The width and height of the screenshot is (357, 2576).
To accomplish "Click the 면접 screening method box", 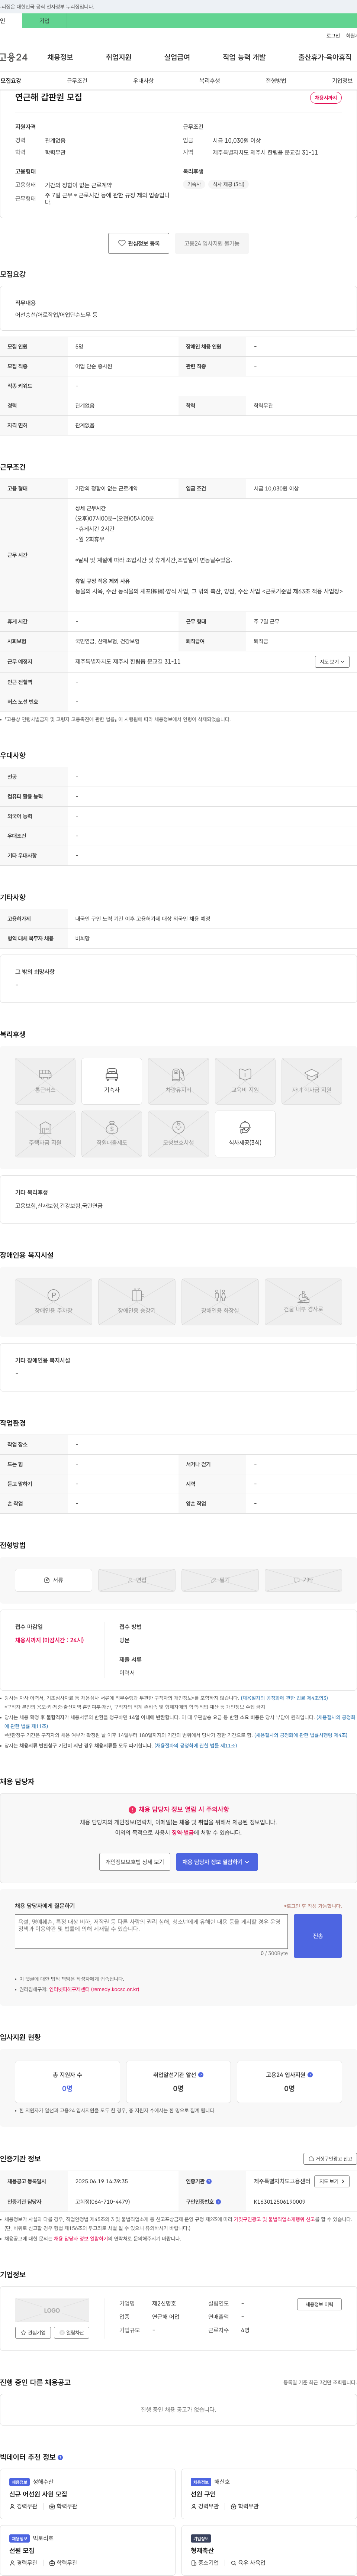I will pos(137,1580).
